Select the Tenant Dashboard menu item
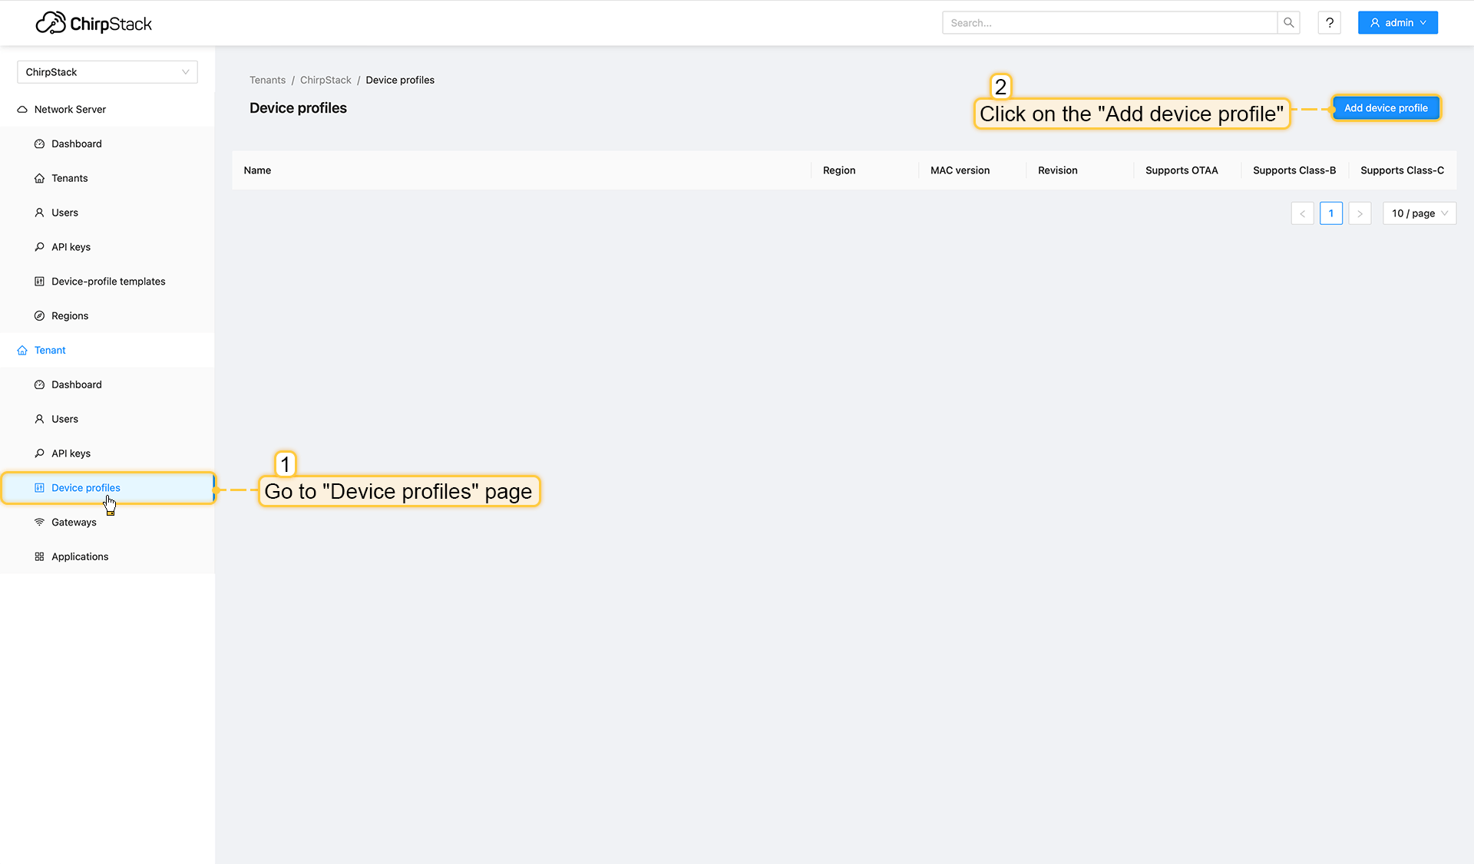This screenshot has height=864, width=1474. [x=76, y=384]
